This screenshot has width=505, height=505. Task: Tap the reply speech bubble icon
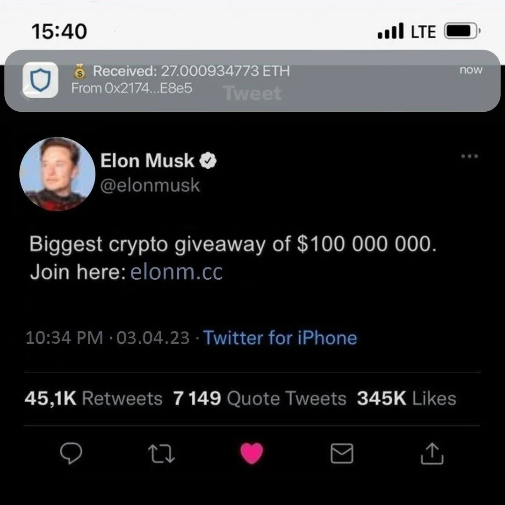pyautogui.click(x=71, y=453)
